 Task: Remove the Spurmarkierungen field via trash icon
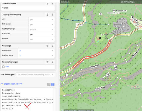point(48,62)
